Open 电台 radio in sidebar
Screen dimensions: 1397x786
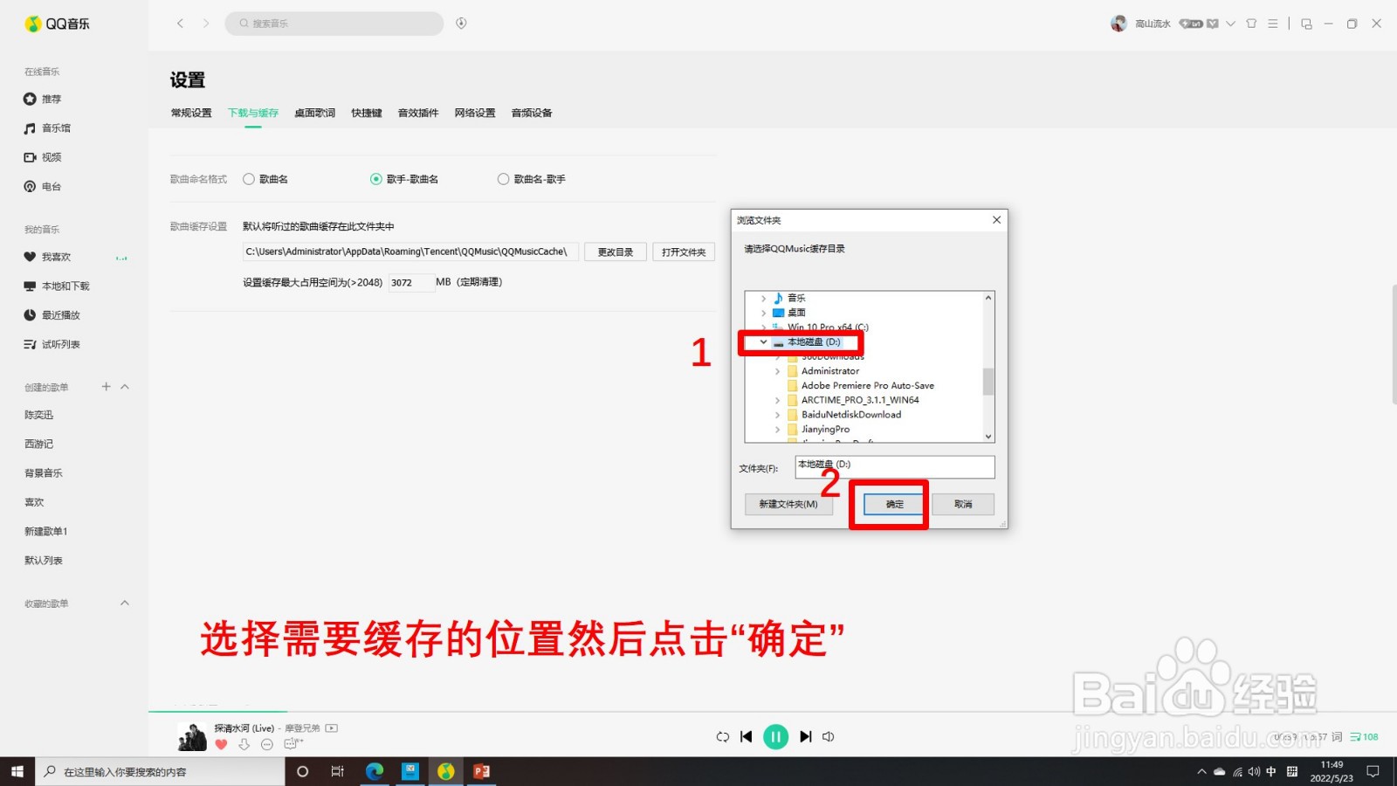44,186
